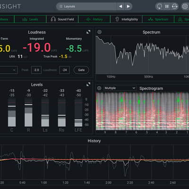Expand the Levels panel to full view

pos(88,85)
